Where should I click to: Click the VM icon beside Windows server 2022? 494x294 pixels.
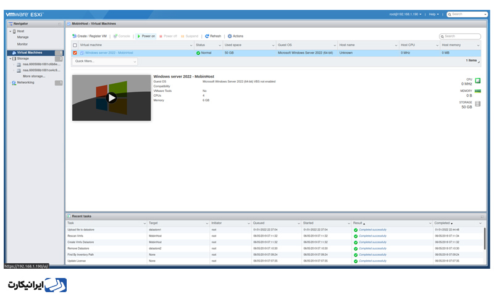pos(82,53)
